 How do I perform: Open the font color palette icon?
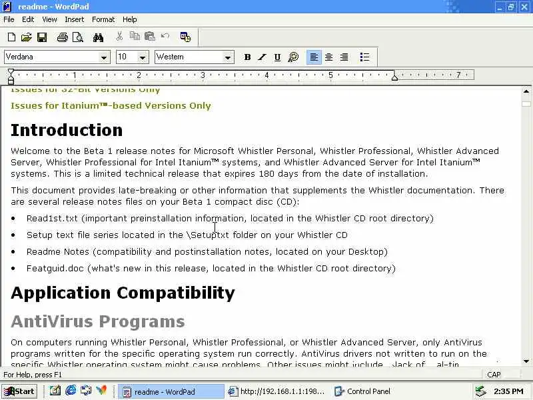coord(293,57)
